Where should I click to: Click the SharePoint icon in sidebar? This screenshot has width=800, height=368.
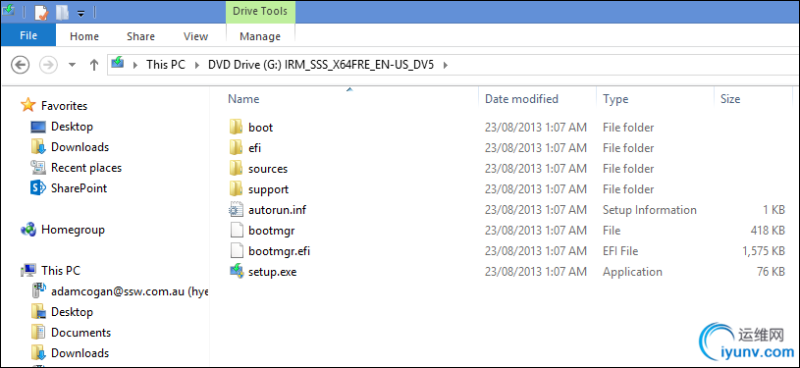38,188
